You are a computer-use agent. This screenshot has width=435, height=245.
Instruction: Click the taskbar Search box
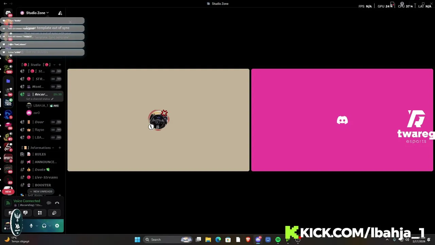[x=169, y=240]
